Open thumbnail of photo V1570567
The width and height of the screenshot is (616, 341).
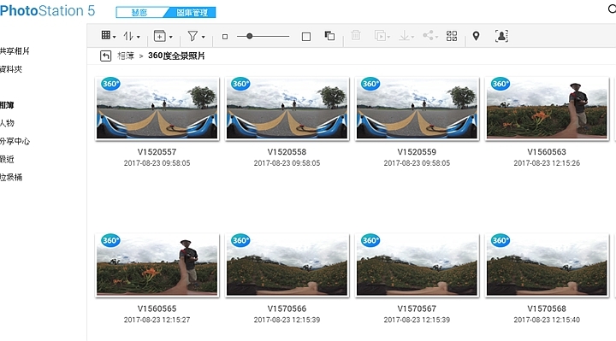(417, 265)
